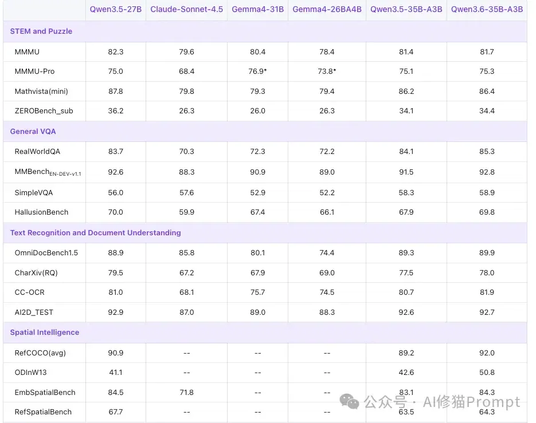Click the CharXiv(RQ) row label
This screenshot has width=536, height=423.
[x=36, y=273]
